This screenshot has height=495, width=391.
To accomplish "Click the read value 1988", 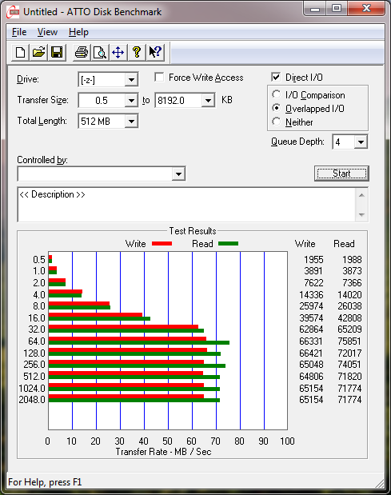I will (x=352, y=260).
